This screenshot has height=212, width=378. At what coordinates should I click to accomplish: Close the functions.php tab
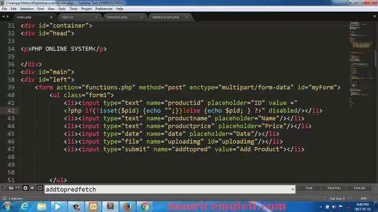tap(141, 17)
